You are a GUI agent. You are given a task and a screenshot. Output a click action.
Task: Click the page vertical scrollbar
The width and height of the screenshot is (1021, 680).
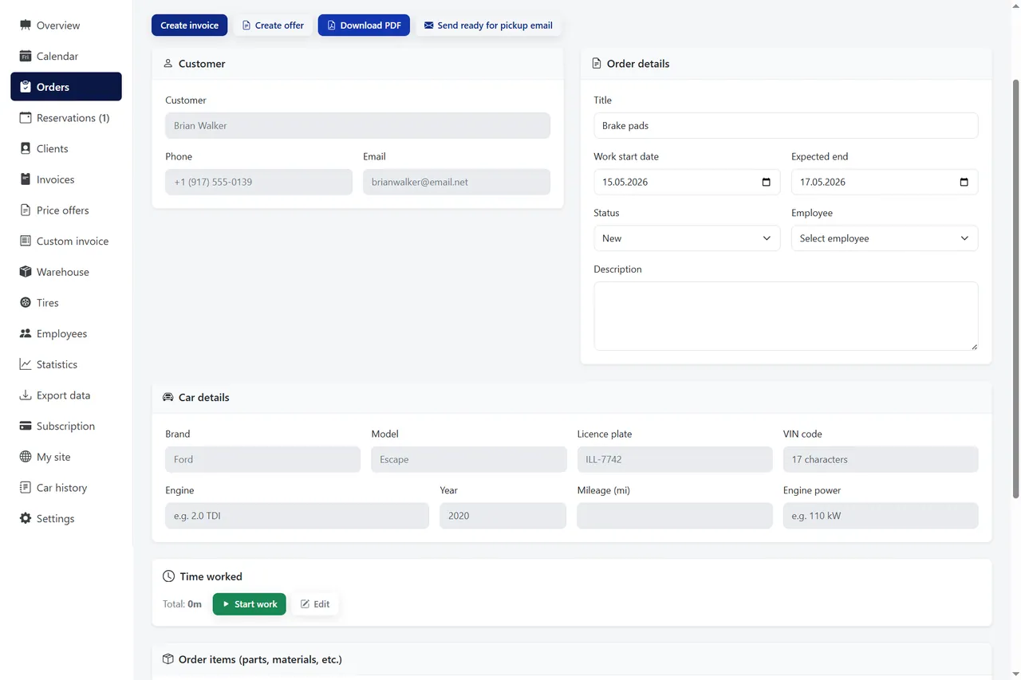[1015, 289]
